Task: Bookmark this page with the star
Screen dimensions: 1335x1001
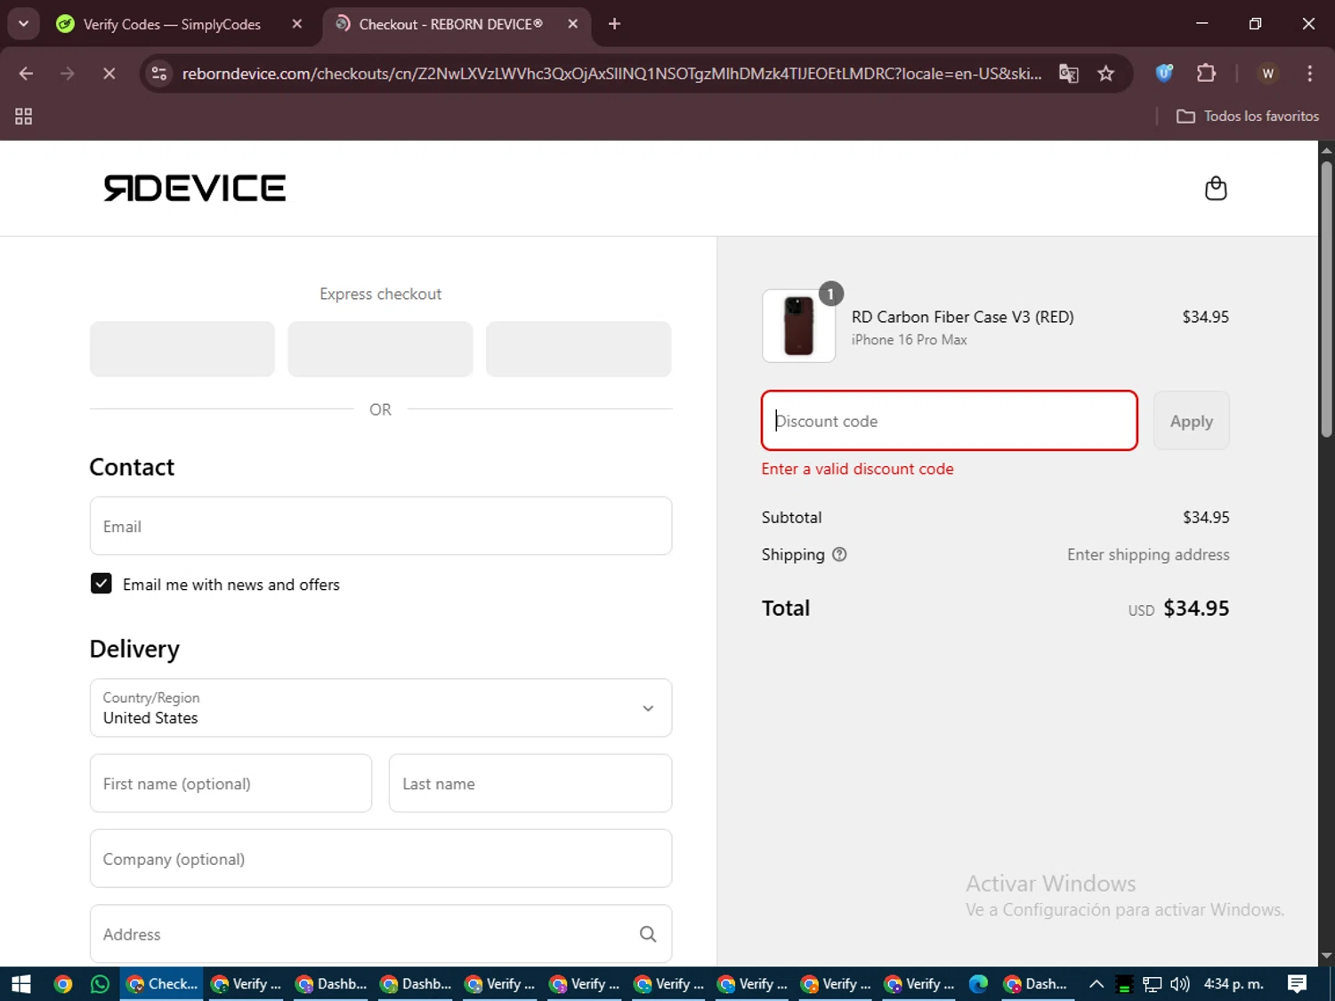Action: 1106,74
